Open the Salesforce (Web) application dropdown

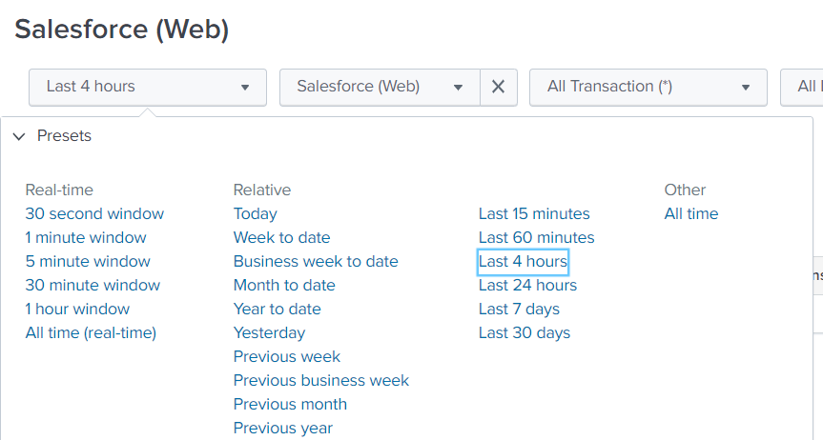click(380, 87)
